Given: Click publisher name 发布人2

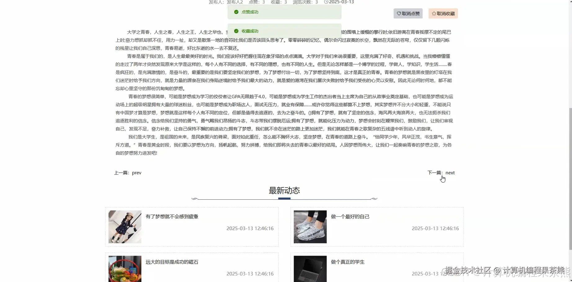Looking at the screenshot, I should (x=234, y=2).
